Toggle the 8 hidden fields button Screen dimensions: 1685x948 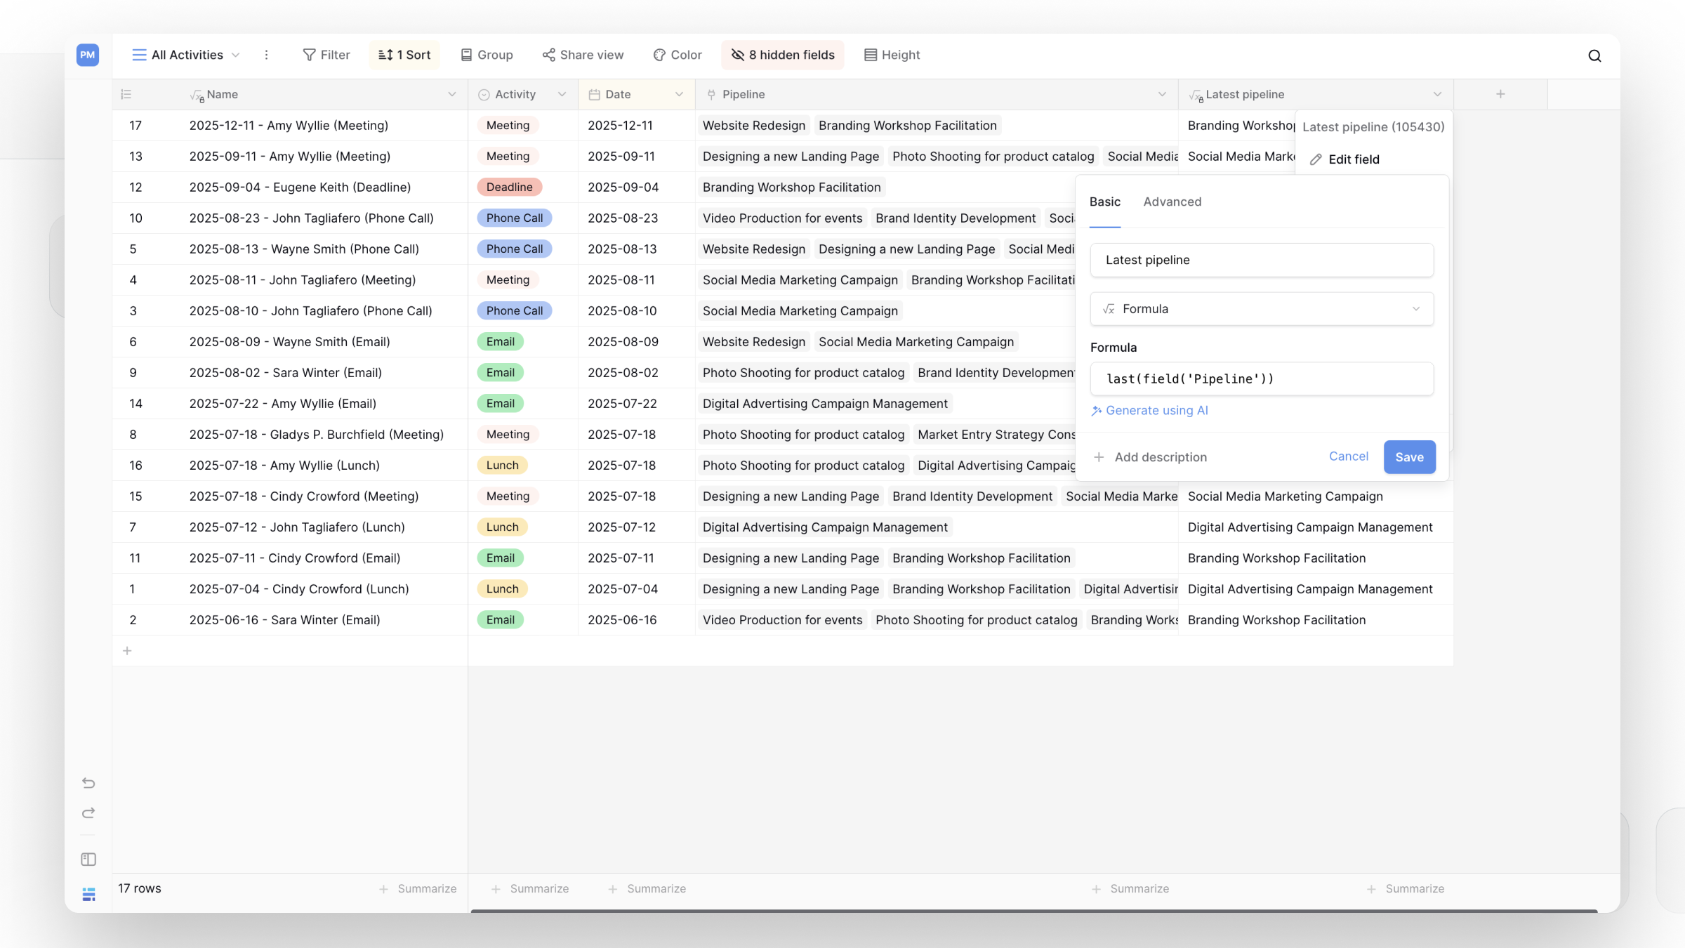(x=783, y=55)
